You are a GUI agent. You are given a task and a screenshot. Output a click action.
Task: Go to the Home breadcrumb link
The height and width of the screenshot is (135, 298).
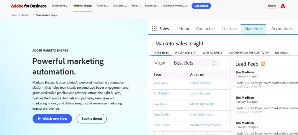tap(14, 15)
